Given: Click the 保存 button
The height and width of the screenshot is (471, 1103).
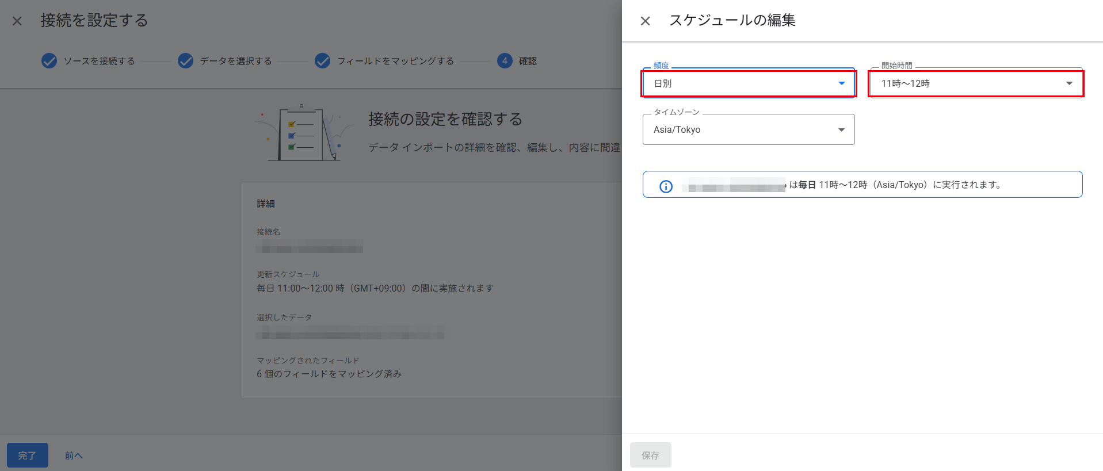Looking at the screenshot, I should (651, 455).
